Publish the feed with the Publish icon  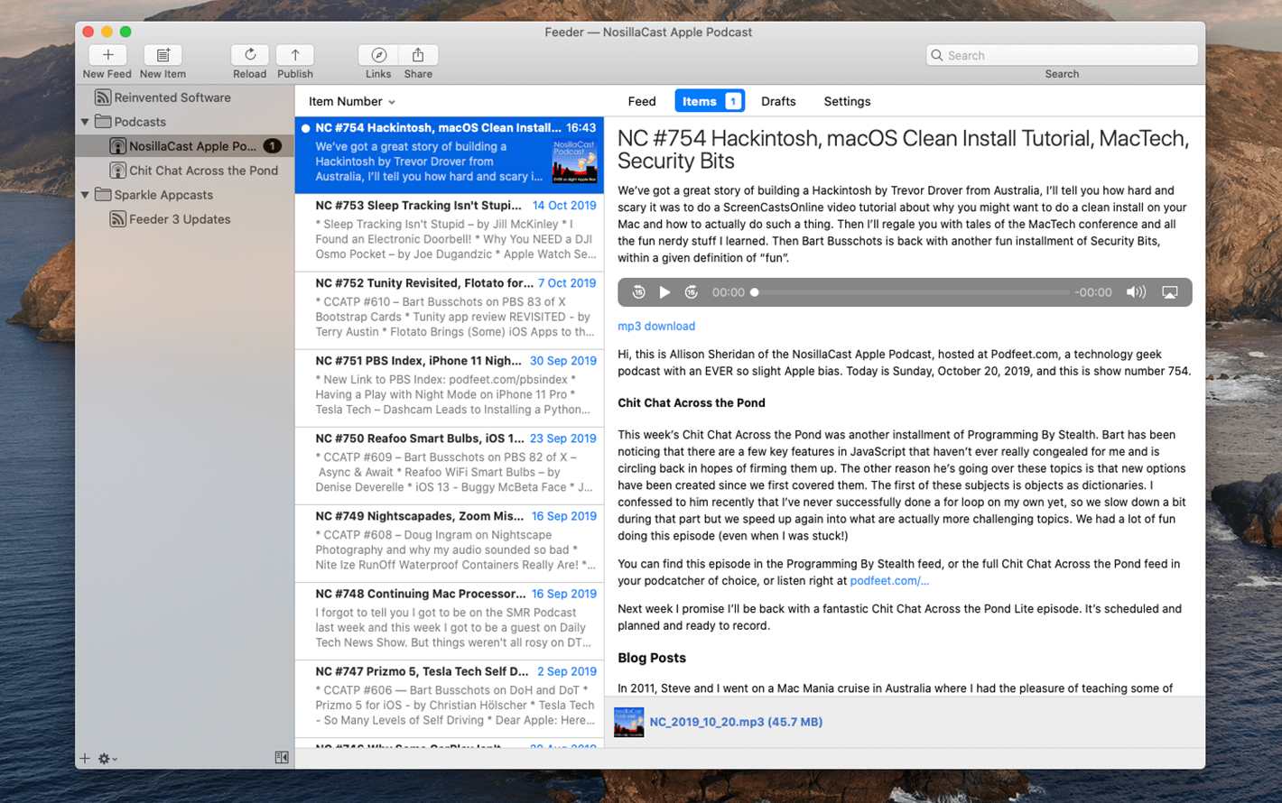pyautogui.click(x=295, y=55)
